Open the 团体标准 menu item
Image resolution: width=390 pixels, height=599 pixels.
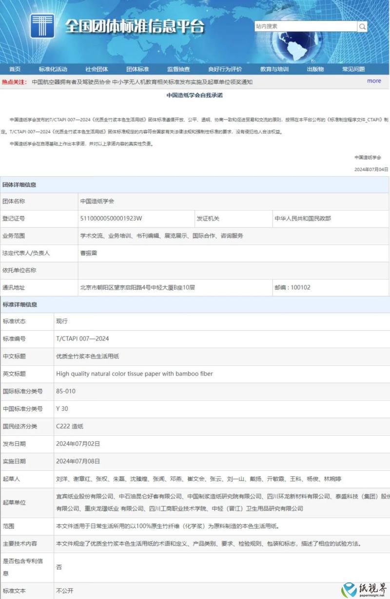[138, 69]
